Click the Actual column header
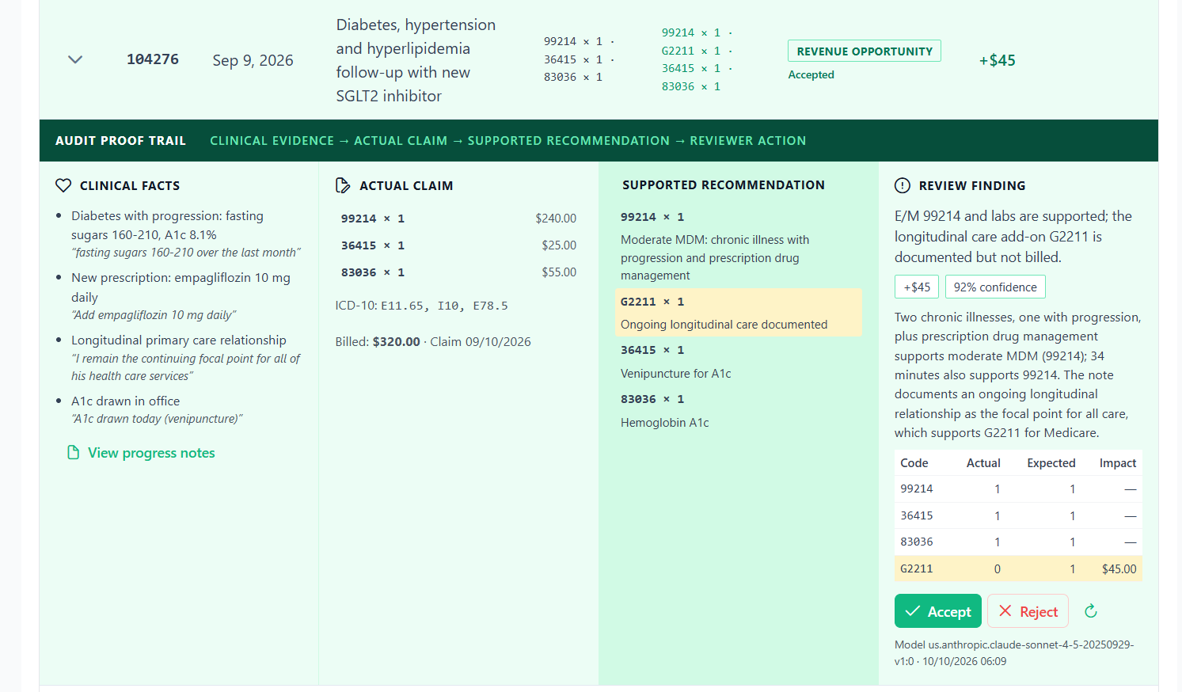1182x692 pixels. [x=983, y=463]
